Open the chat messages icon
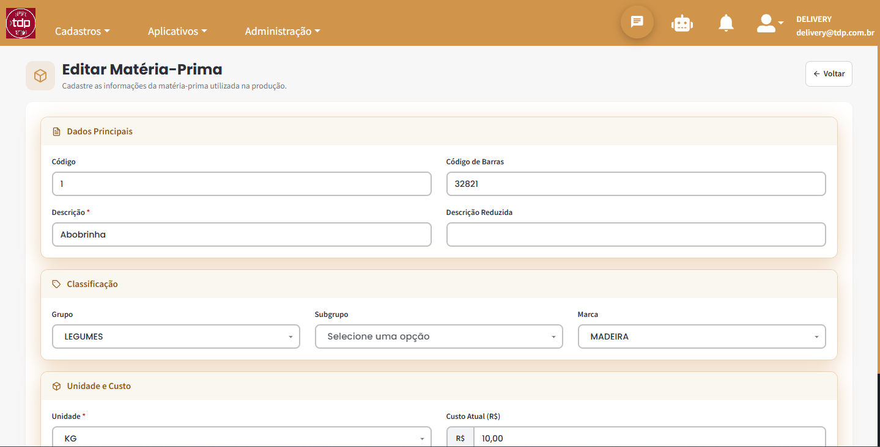This screenshot has height=447, width=880. (637, 22)
